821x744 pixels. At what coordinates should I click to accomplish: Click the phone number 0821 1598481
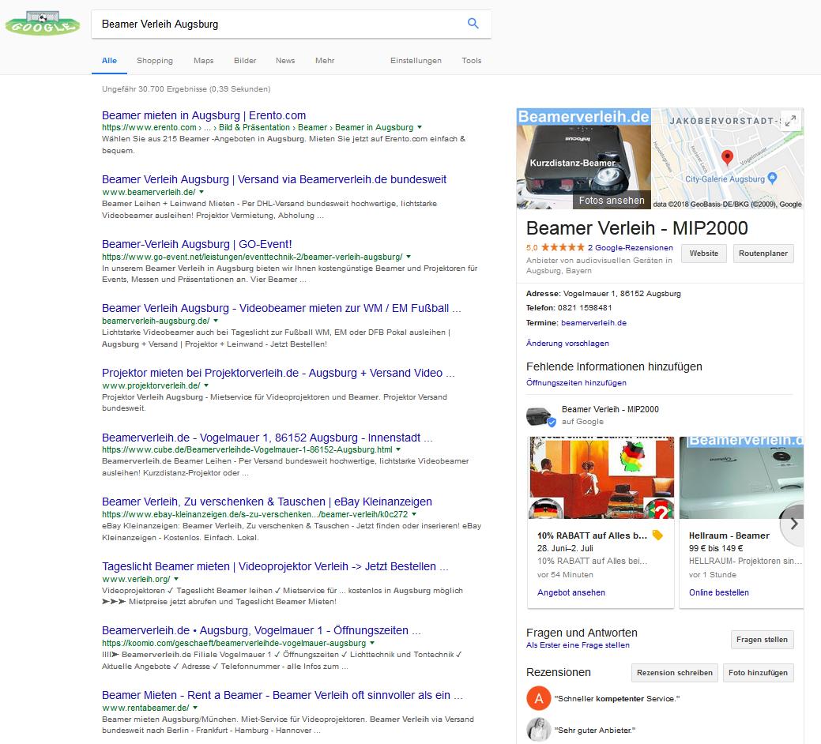click(584, 308)
